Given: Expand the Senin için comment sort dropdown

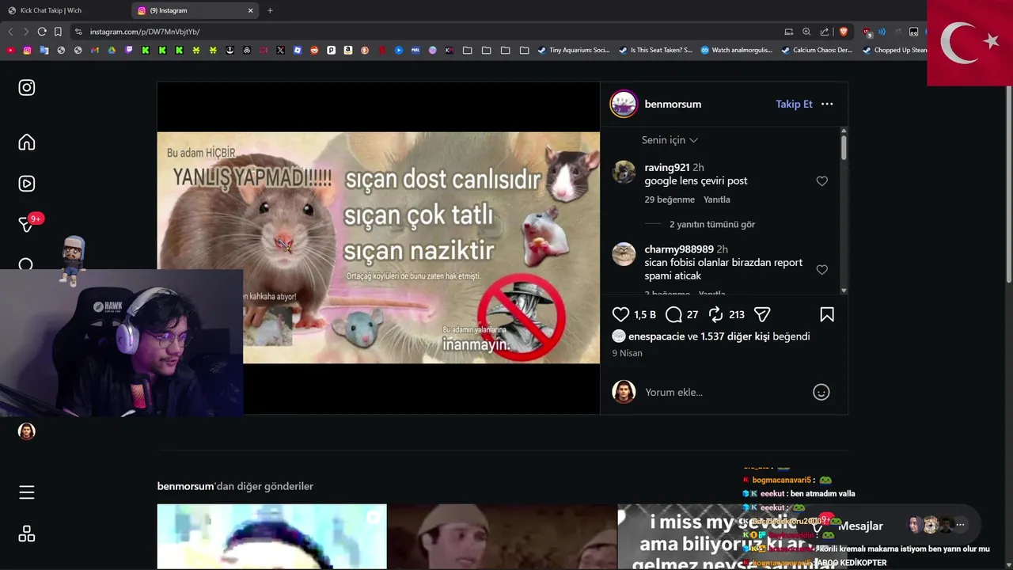Looking at the screenshot, I should tap(670, 140).
